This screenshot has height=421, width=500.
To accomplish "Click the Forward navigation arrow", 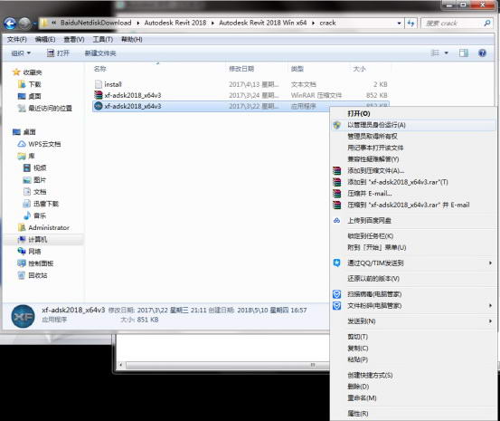I will [x=25, y=24].
